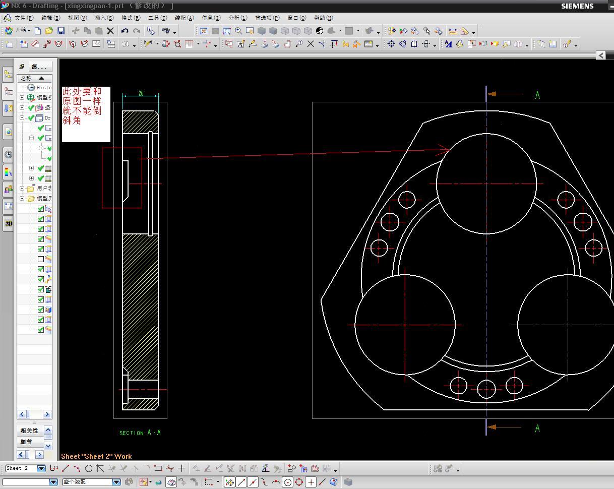This screenshot has width=614, height=489.
Task: Click the 名称 column header
Action: click(34, 78)
